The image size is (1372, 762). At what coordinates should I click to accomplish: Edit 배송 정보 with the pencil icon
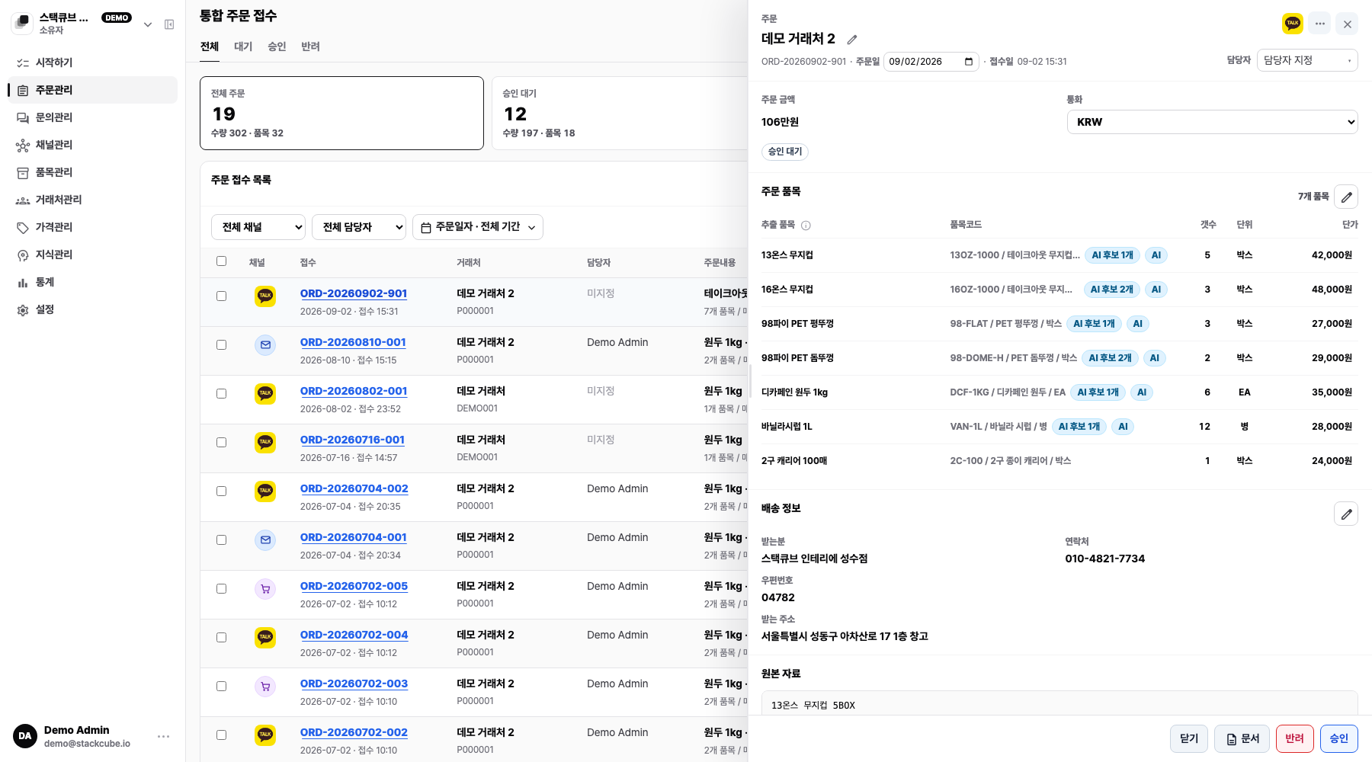[1347, 514]
